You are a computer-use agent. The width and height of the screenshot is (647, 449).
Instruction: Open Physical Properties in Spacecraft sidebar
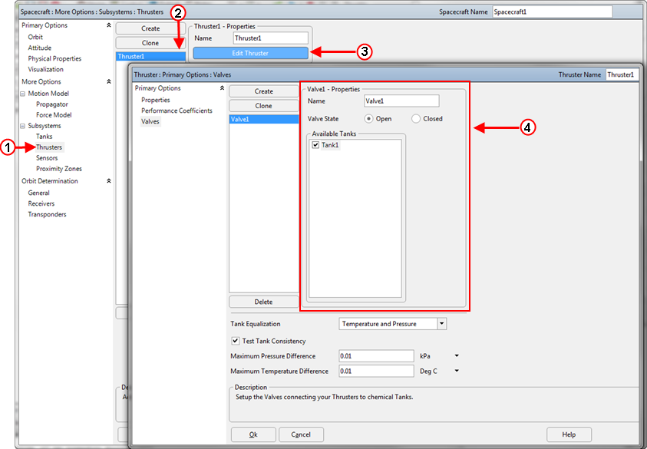pyautogui.click(x=54, y=58)
